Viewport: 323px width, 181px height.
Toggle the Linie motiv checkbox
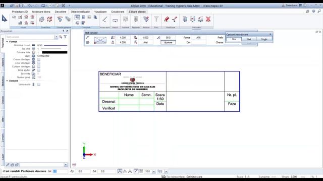39,84
